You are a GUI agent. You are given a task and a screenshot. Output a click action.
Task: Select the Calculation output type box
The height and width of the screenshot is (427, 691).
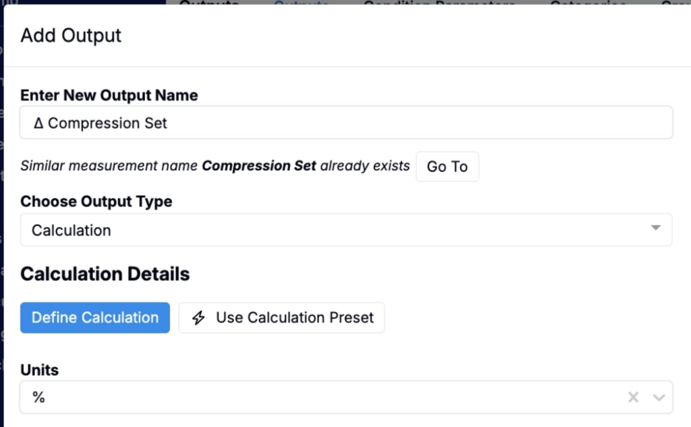[x=346, y=230]
